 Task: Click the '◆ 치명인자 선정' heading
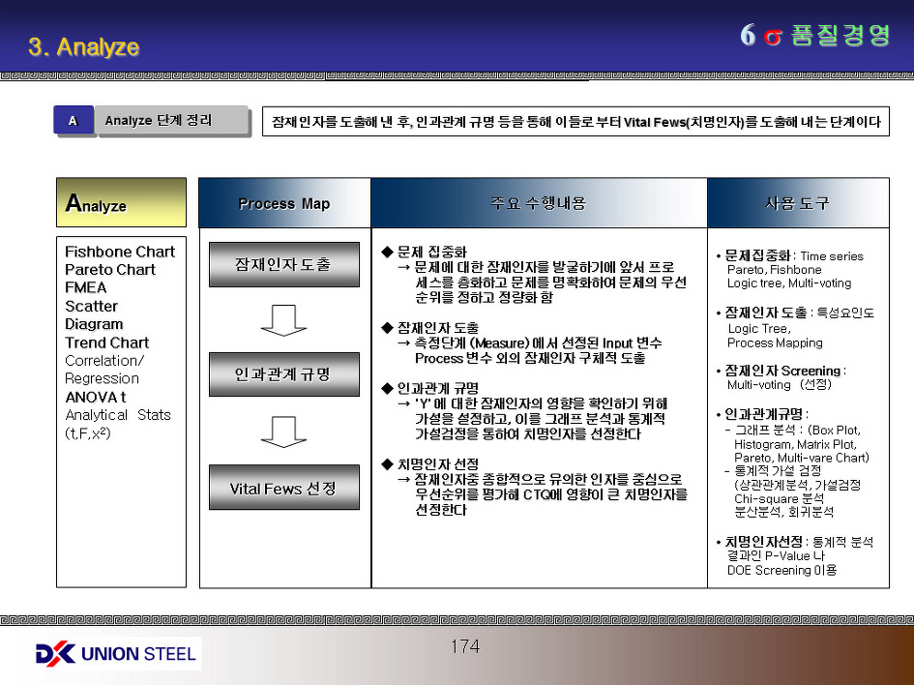(429, 464)
